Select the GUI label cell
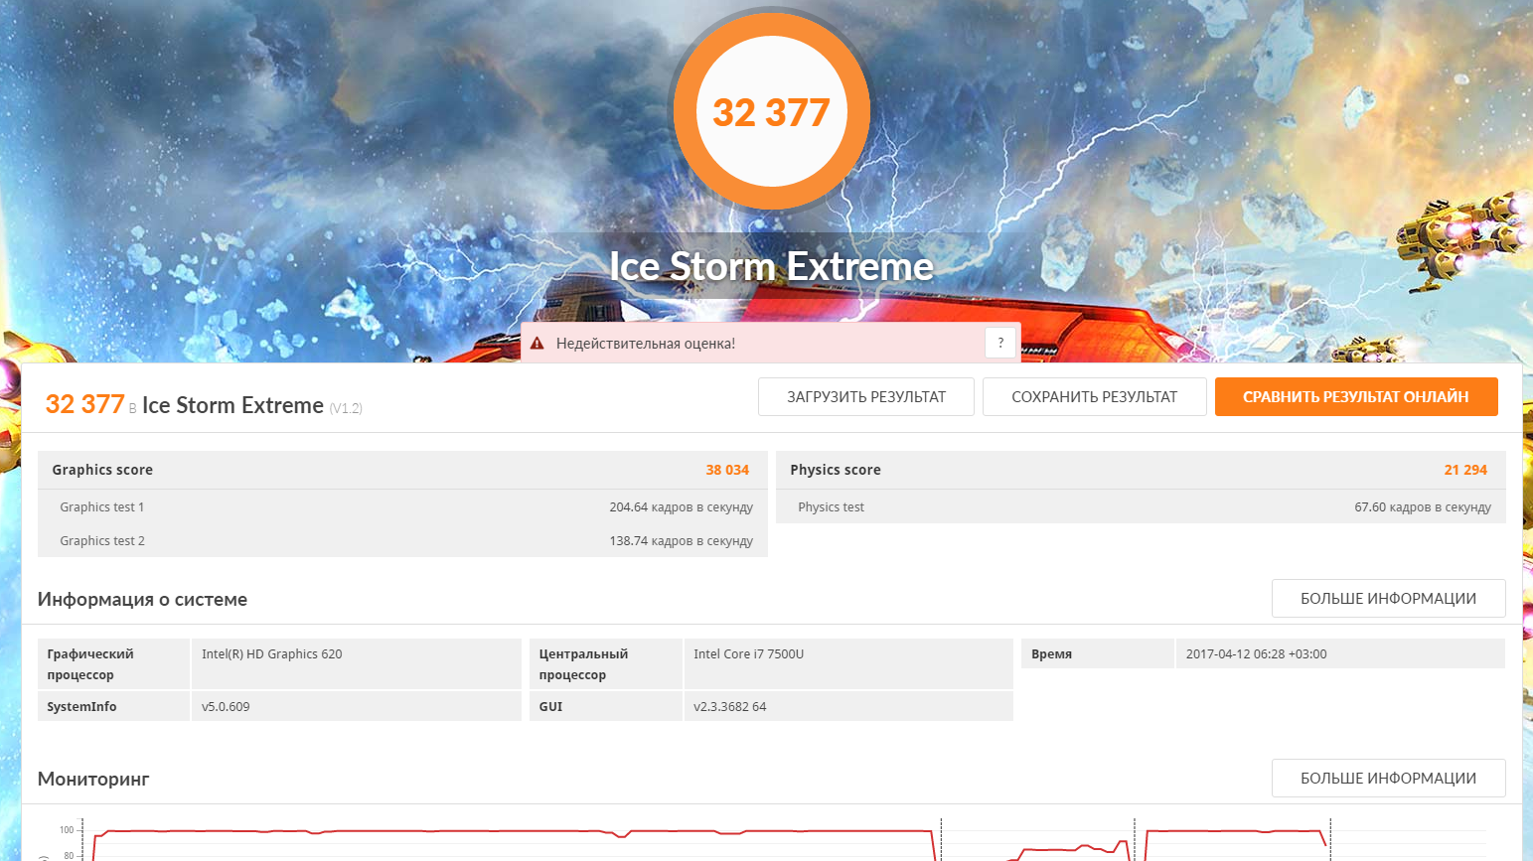 (606, 706)
